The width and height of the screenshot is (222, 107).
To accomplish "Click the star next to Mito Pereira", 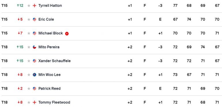I will (29, 47).
